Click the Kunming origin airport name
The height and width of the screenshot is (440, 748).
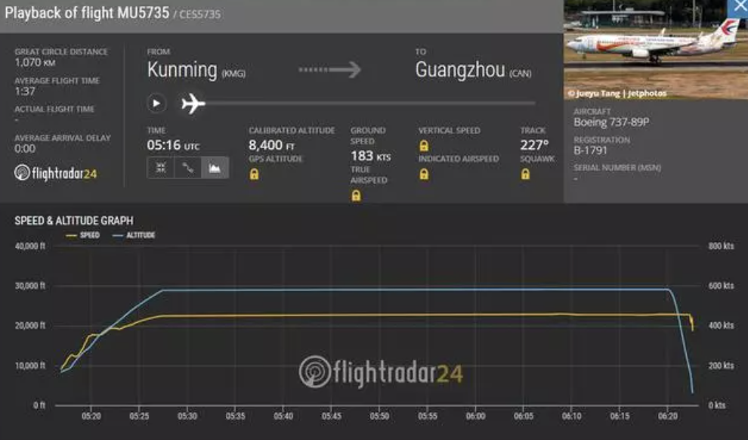(x=182, y=70)
